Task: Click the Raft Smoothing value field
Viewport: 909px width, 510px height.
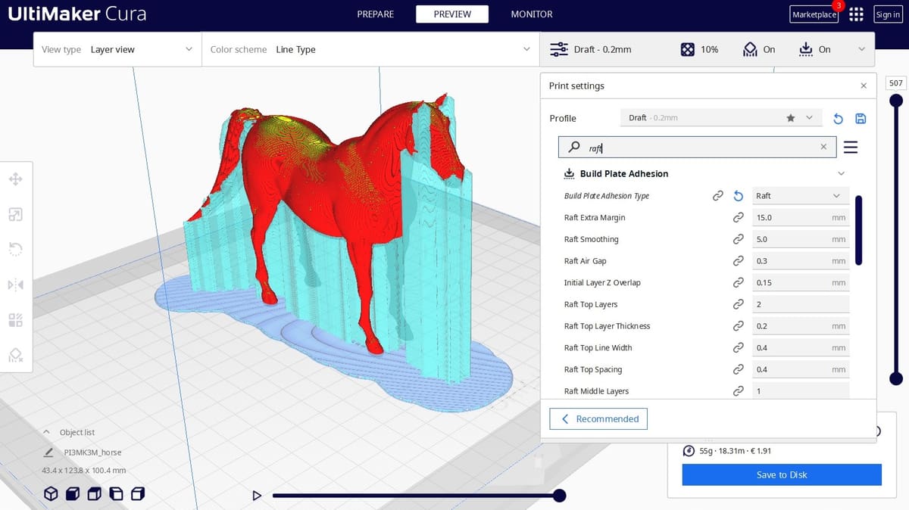Action: [801, 239]
